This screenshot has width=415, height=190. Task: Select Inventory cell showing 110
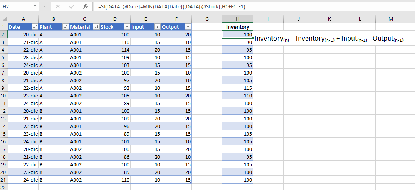tap(237, 96)
